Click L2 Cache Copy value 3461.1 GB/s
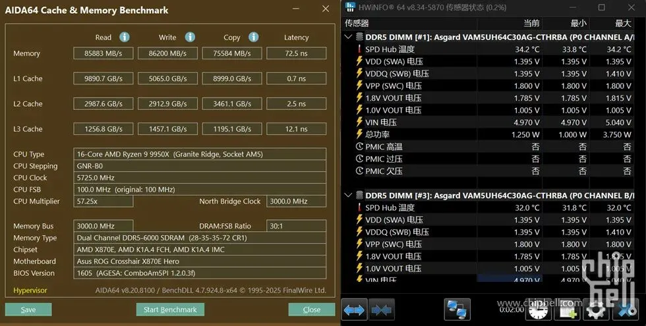Image resolution: width=646 pixels, height=326 pixels. click(232, 104)
